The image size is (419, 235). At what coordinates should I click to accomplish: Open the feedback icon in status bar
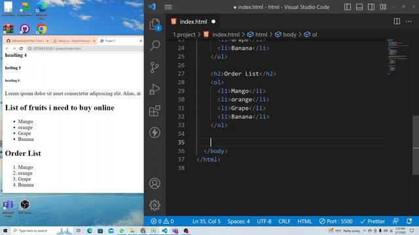tap(395, 221)
